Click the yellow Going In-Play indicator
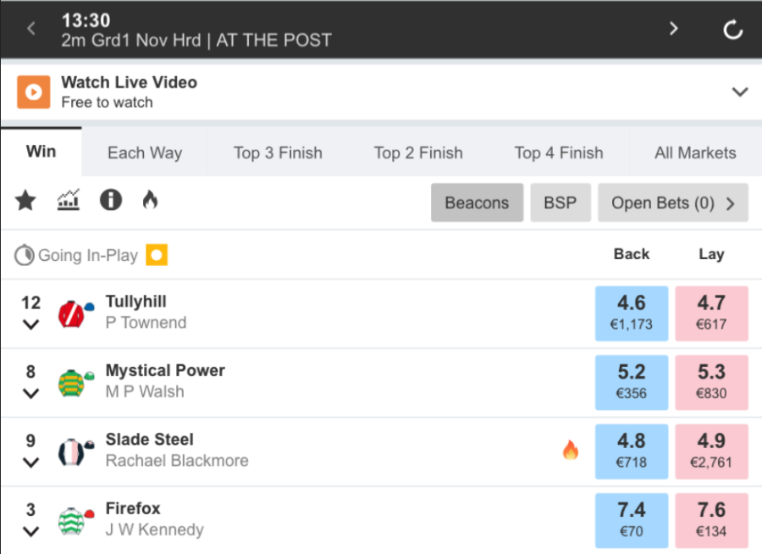 (x=157, y=255)
